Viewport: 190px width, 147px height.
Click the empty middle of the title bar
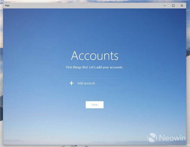(x=85, y=6)
